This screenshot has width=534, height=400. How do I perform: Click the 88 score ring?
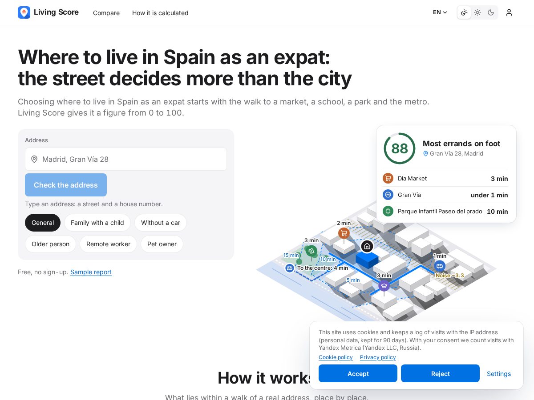point(400,148)
